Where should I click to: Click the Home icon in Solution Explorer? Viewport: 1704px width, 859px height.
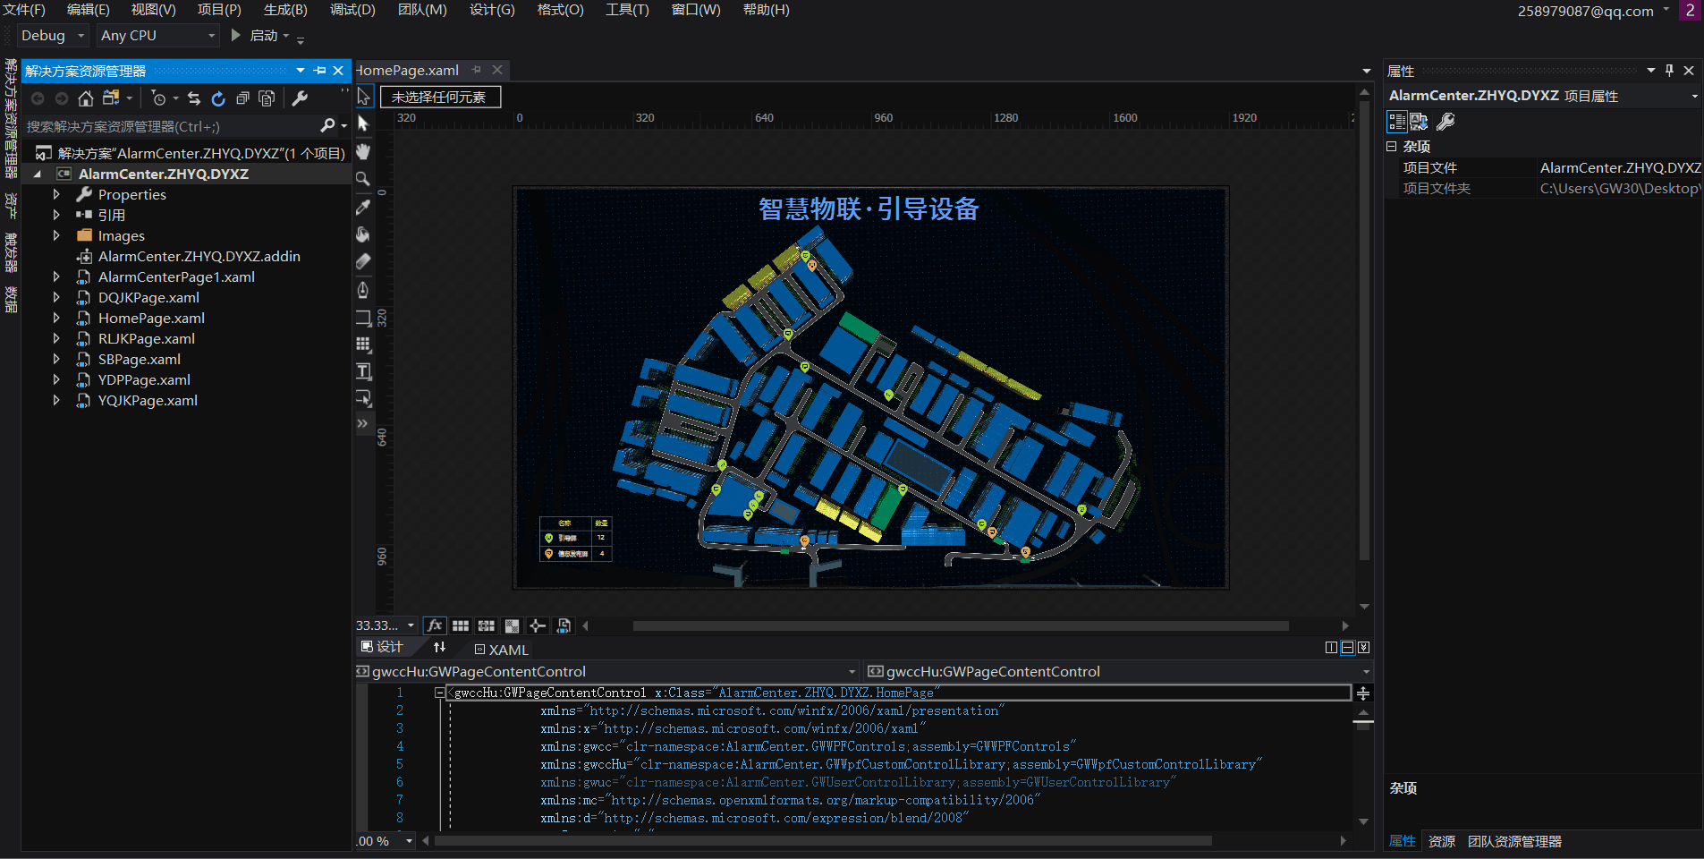tap(86, 98)
